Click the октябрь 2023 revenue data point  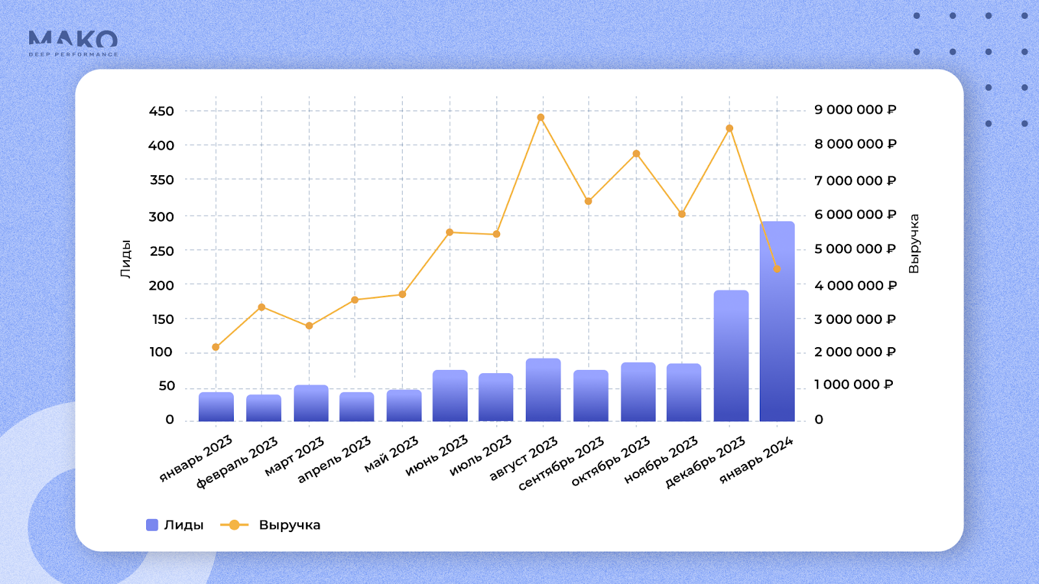(x=636, y=154)
